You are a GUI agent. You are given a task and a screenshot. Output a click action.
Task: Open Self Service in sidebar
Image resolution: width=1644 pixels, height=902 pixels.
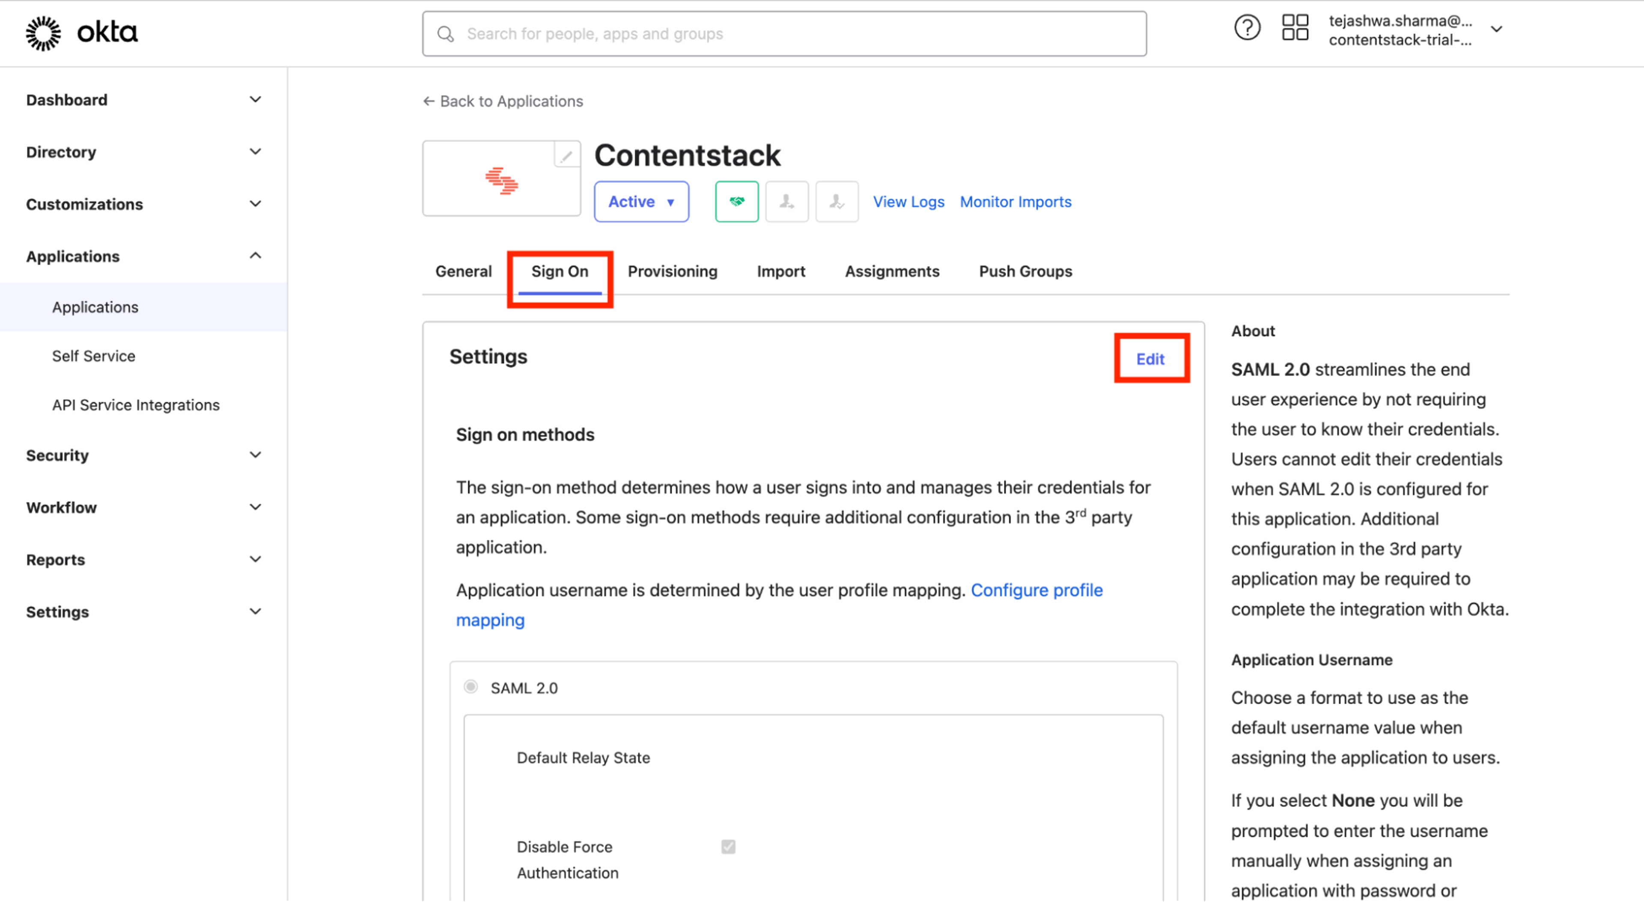(x=94, y=356)
